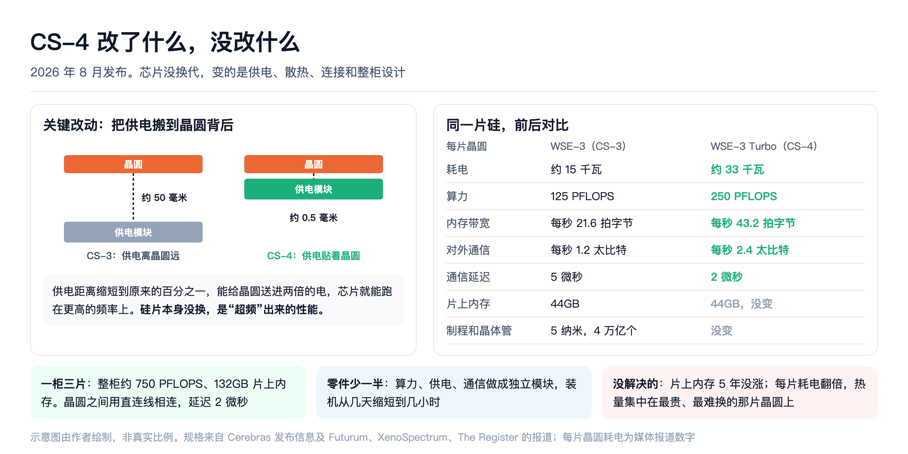Click the label '约 0.5 毫米'
The width and height of the screenshot is (908, 454).
pos(313,218)
